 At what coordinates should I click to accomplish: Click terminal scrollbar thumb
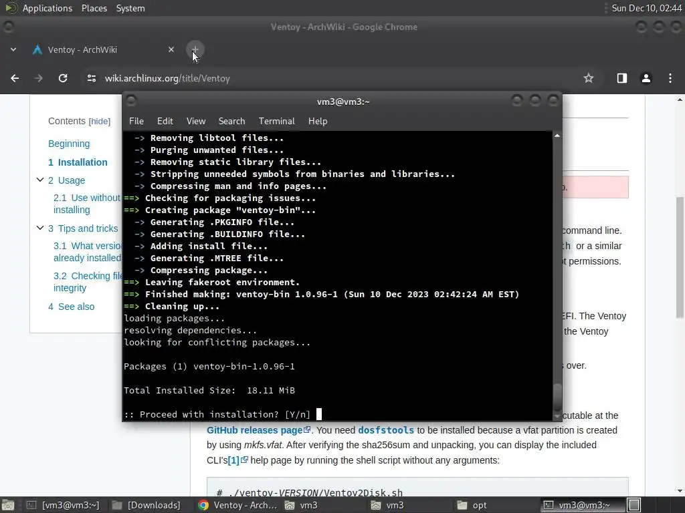pos(557,397)
